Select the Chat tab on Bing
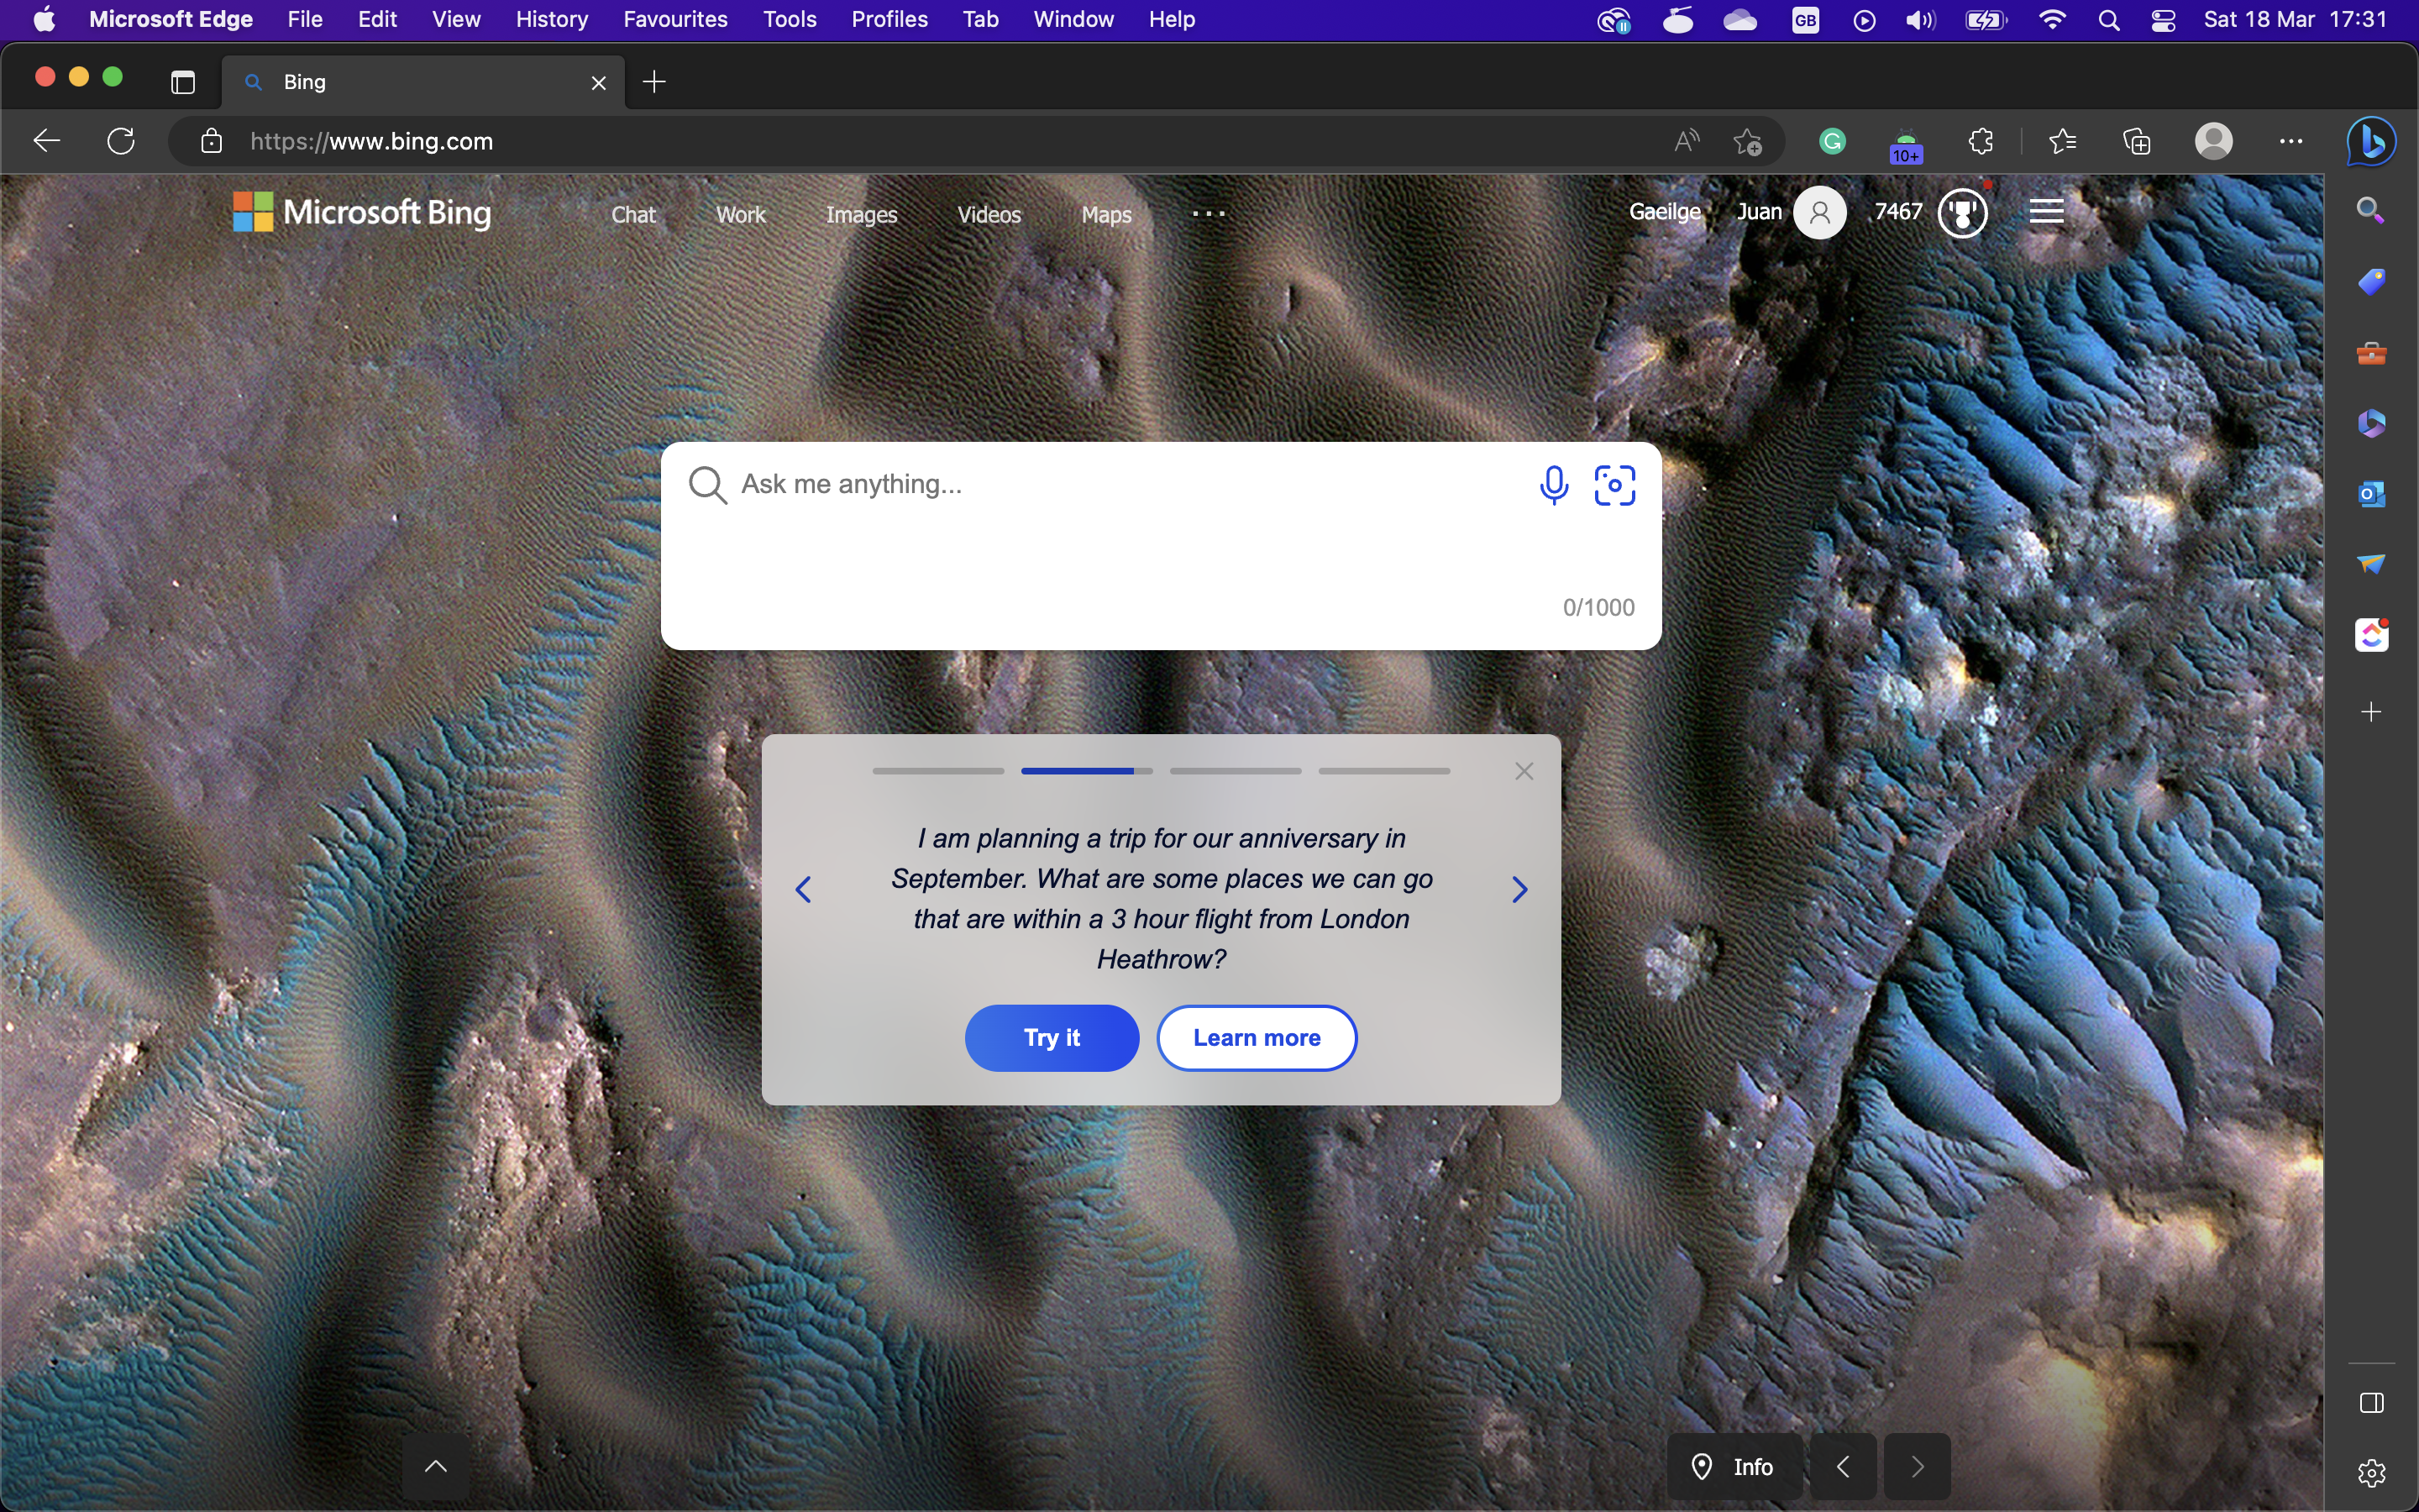2419x1512 pixels. [632, 214]
